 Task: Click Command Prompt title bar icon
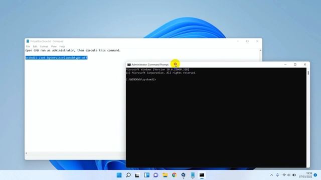click(129, 64)
